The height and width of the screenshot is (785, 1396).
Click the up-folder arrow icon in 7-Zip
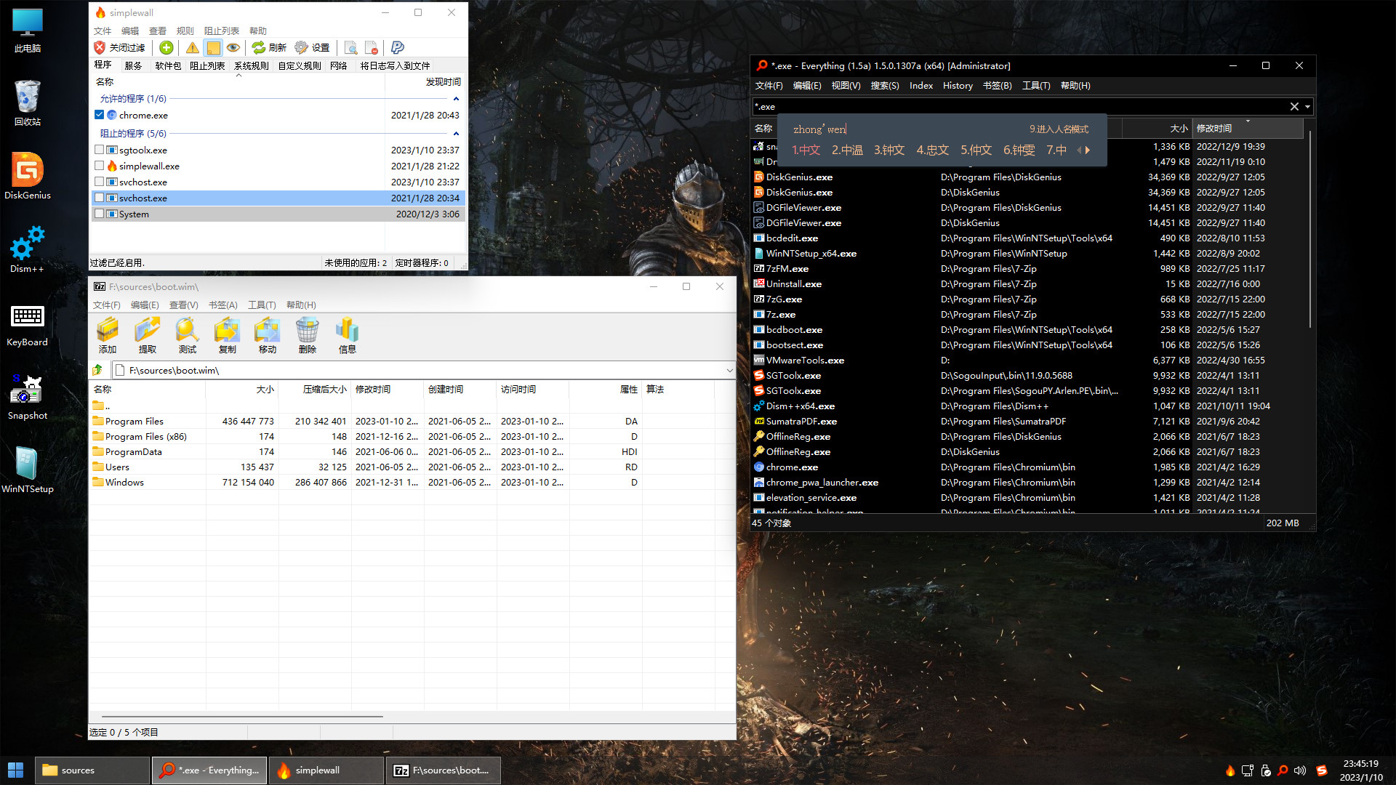pos(98,370)
